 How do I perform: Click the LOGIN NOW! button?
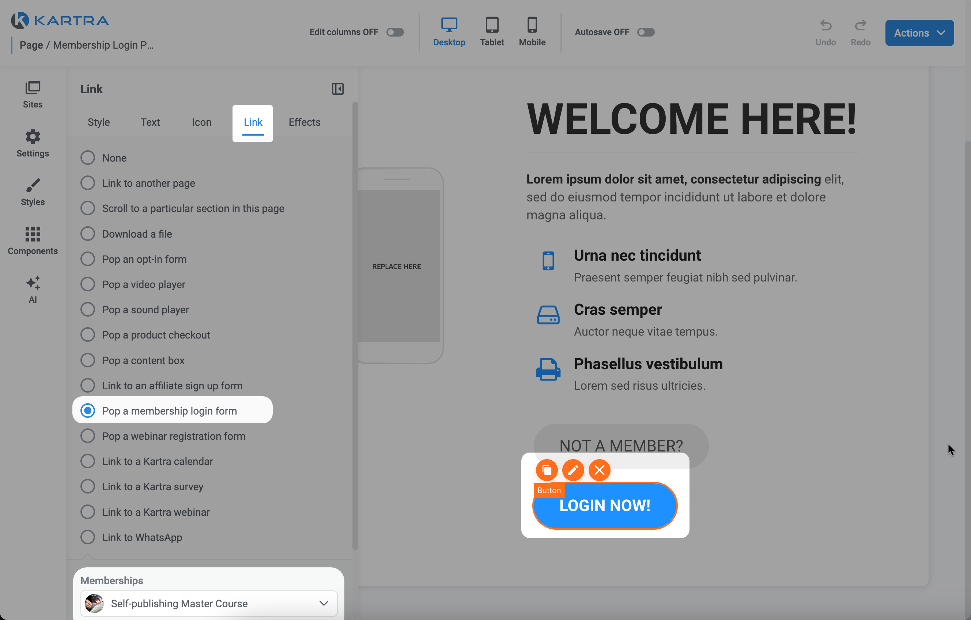click(x=604, y=506)
